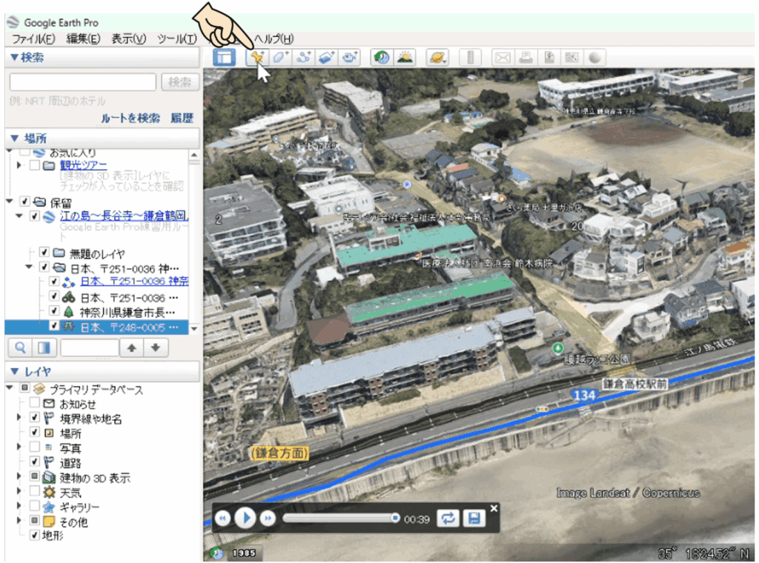Select the Add Polygon tool
Viewport: 759px width, 563px height.
[x=279, y=58]
